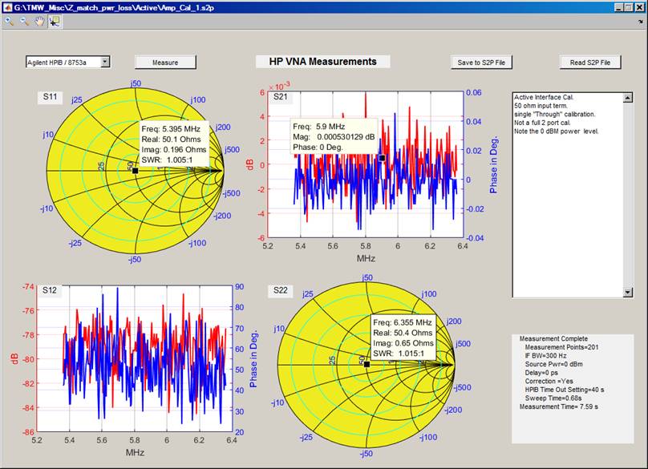The height and width of the screenshot is (469, 648).
Task: Click Read S2P File button
Action: point(590,63)
